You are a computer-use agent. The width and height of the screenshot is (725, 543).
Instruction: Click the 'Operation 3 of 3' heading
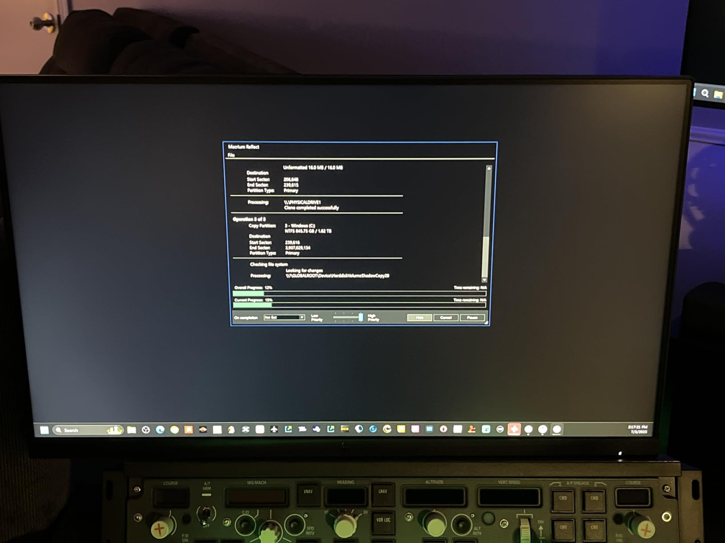249,219
